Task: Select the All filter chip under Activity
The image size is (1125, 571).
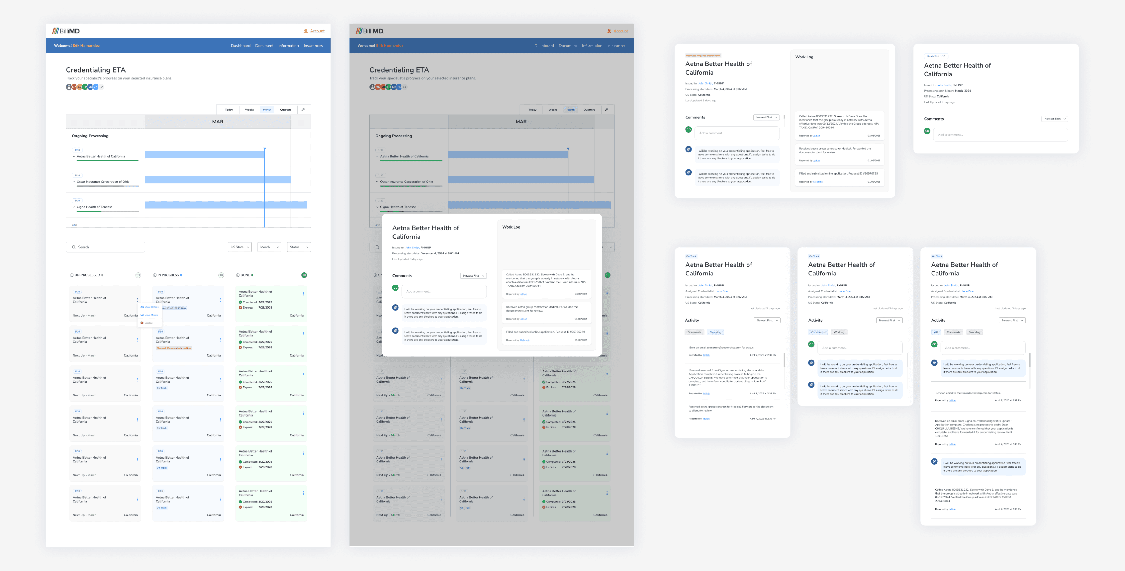Action: pyautogui.click(x=936, y=332)
